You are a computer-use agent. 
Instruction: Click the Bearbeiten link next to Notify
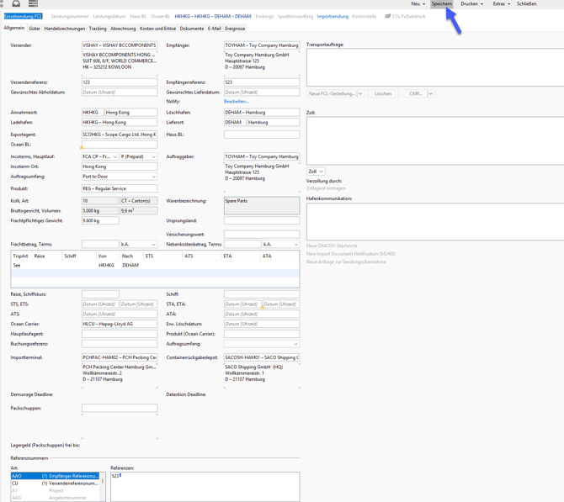pyautogui.click(x=236, y=101)
